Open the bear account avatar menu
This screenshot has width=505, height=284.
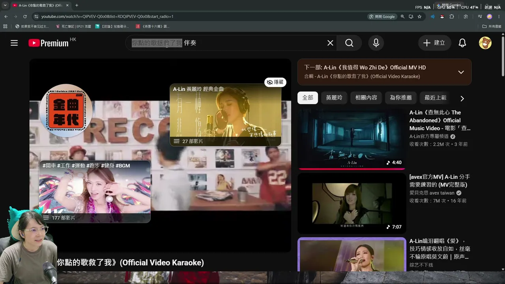485,43
